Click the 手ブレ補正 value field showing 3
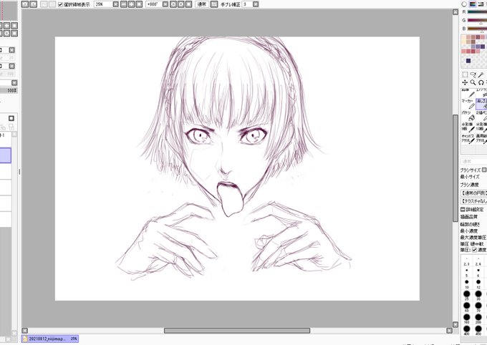The image size is (487, 345). [x=247, y=4]
